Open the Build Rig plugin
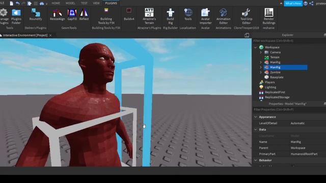Screen dimensions: 326x183 click(170, 17)
